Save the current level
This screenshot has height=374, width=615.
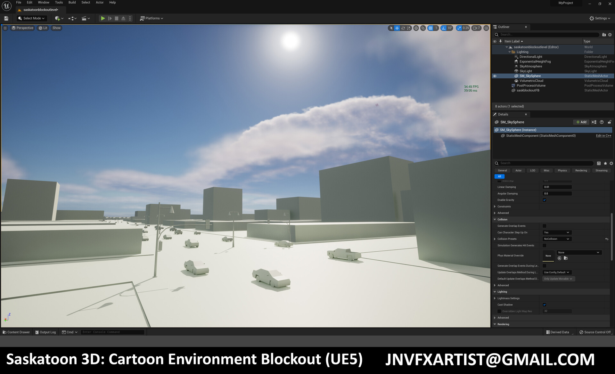[x=6, y=18]
